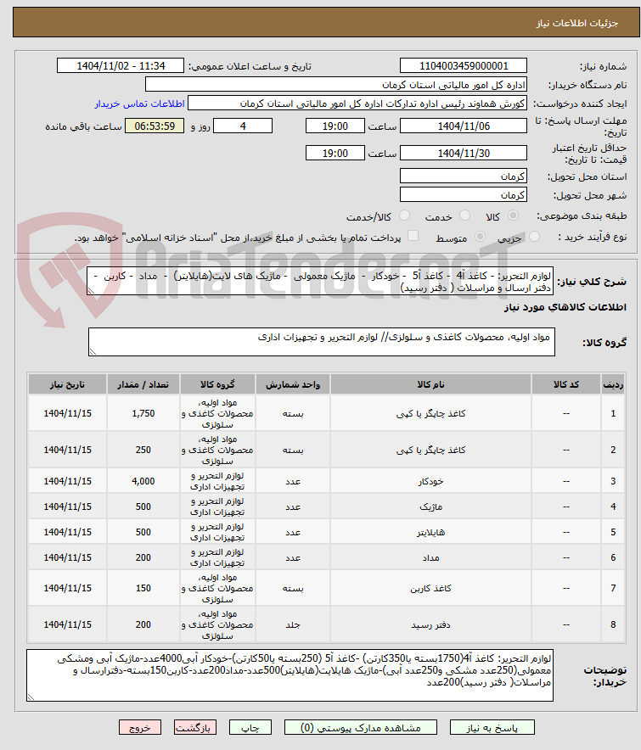Select the متوسط purchase type radio
Screen dimensions: 641x750
(x=480, y=237)
